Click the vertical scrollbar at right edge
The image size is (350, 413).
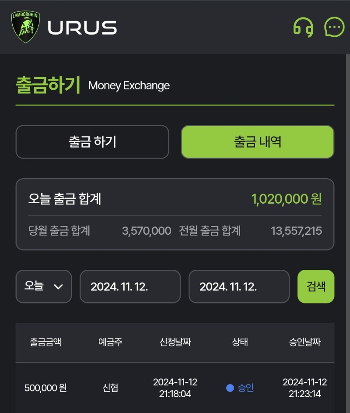348,233
